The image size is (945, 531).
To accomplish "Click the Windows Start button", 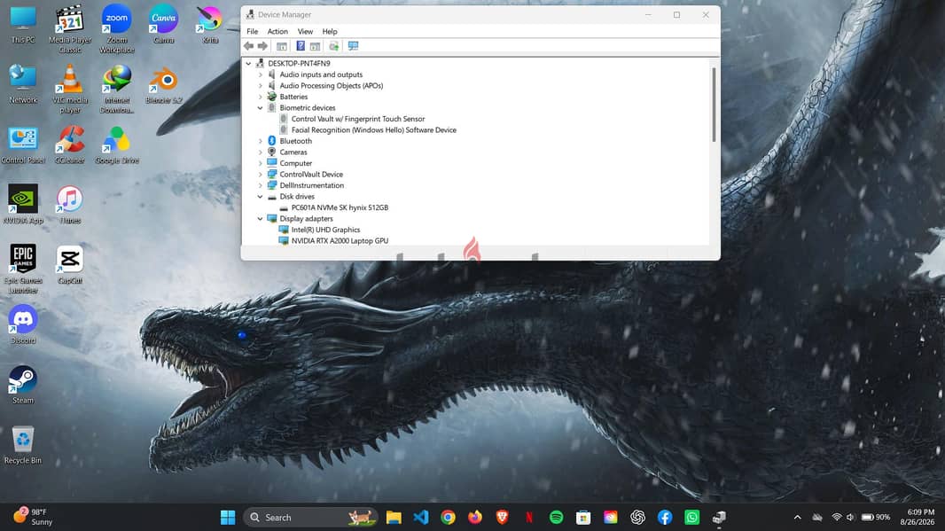I will click(228, 517).
